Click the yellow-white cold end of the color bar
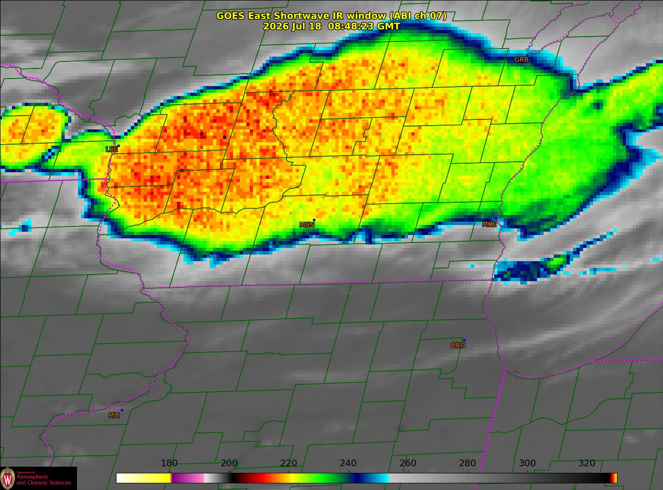The image size is (663, 490). pos(143,478)
